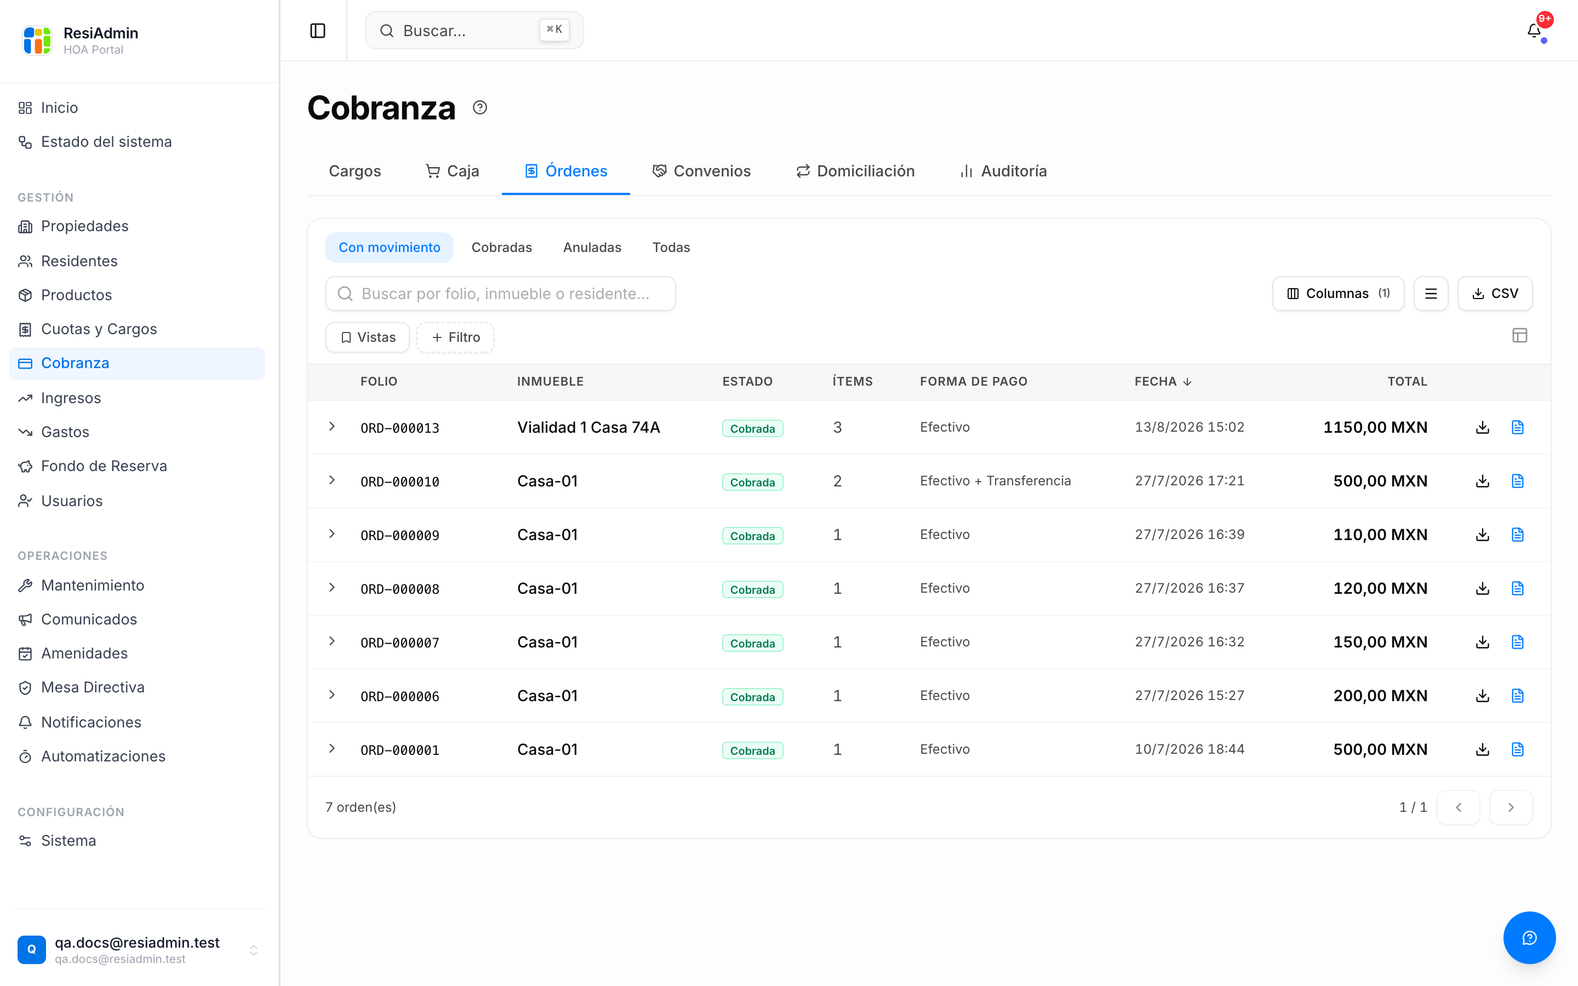Open the notifications bell
The width and height of the screenshot is (1578, 986).
click(x=1534, y=31)
